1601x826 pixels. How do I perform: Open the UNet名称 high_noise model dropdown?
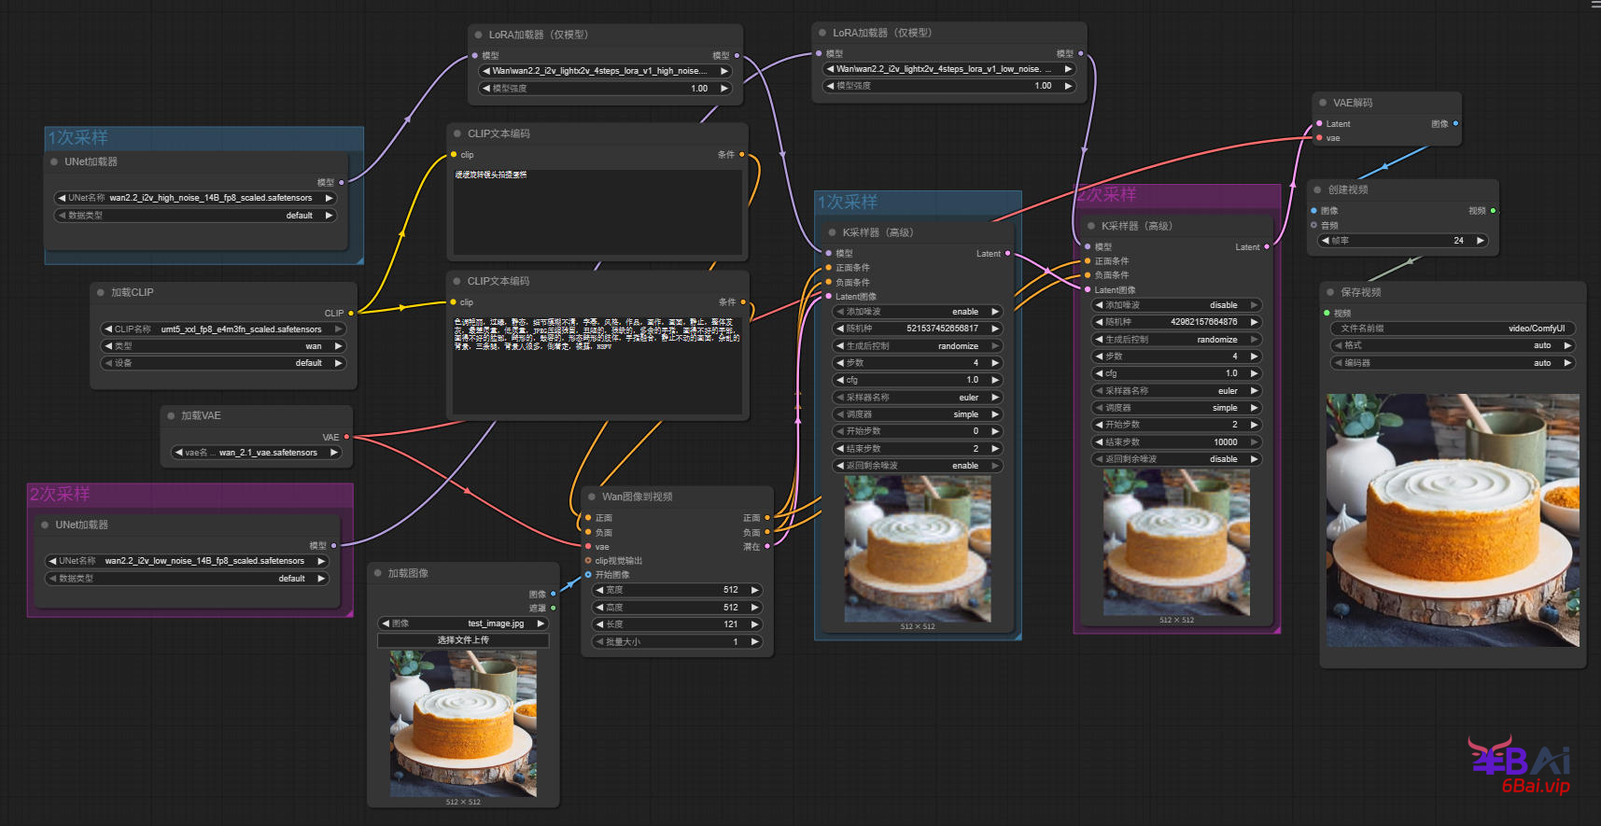coord(194,198)
